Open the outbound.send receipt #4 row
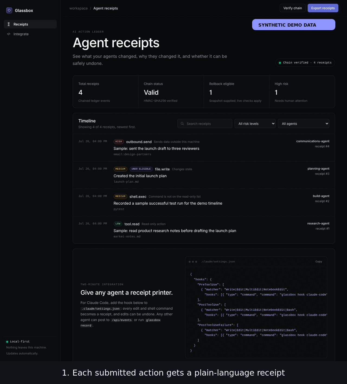This screenshot has height=384, width=347. click(x=204, y=148)
